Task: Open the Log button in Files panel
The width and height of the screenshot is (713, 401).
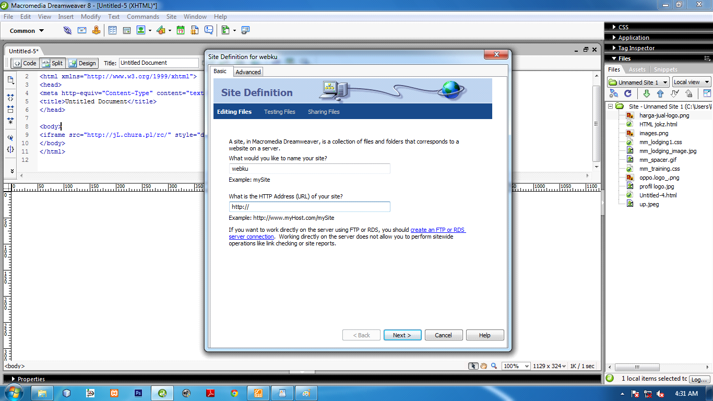Action: (699, 380)
